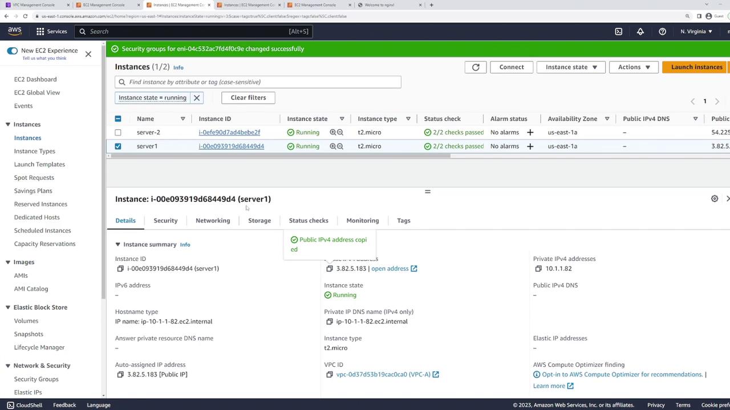Click the refresh instances icon button

[476, 67]
